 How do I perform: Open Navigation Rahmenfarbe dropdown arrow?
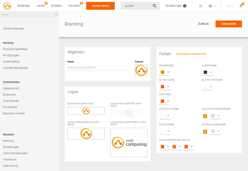click(219, 116)
